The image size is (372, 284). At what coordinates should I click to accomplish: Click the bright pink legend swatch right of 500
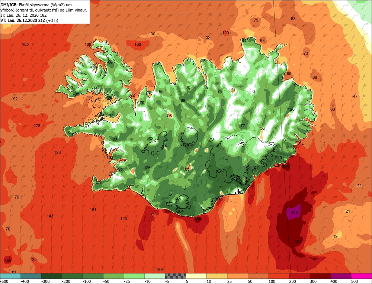click(361, 276)
